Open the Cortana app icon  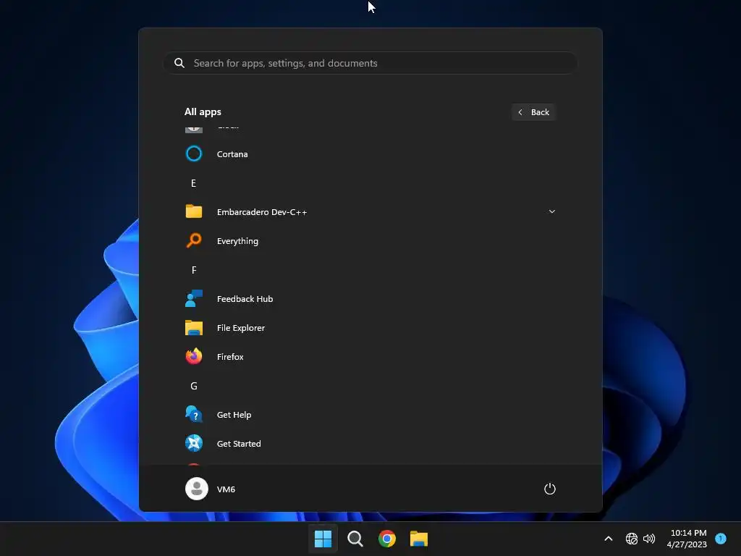pyautogui.click(x=194, y=153)
